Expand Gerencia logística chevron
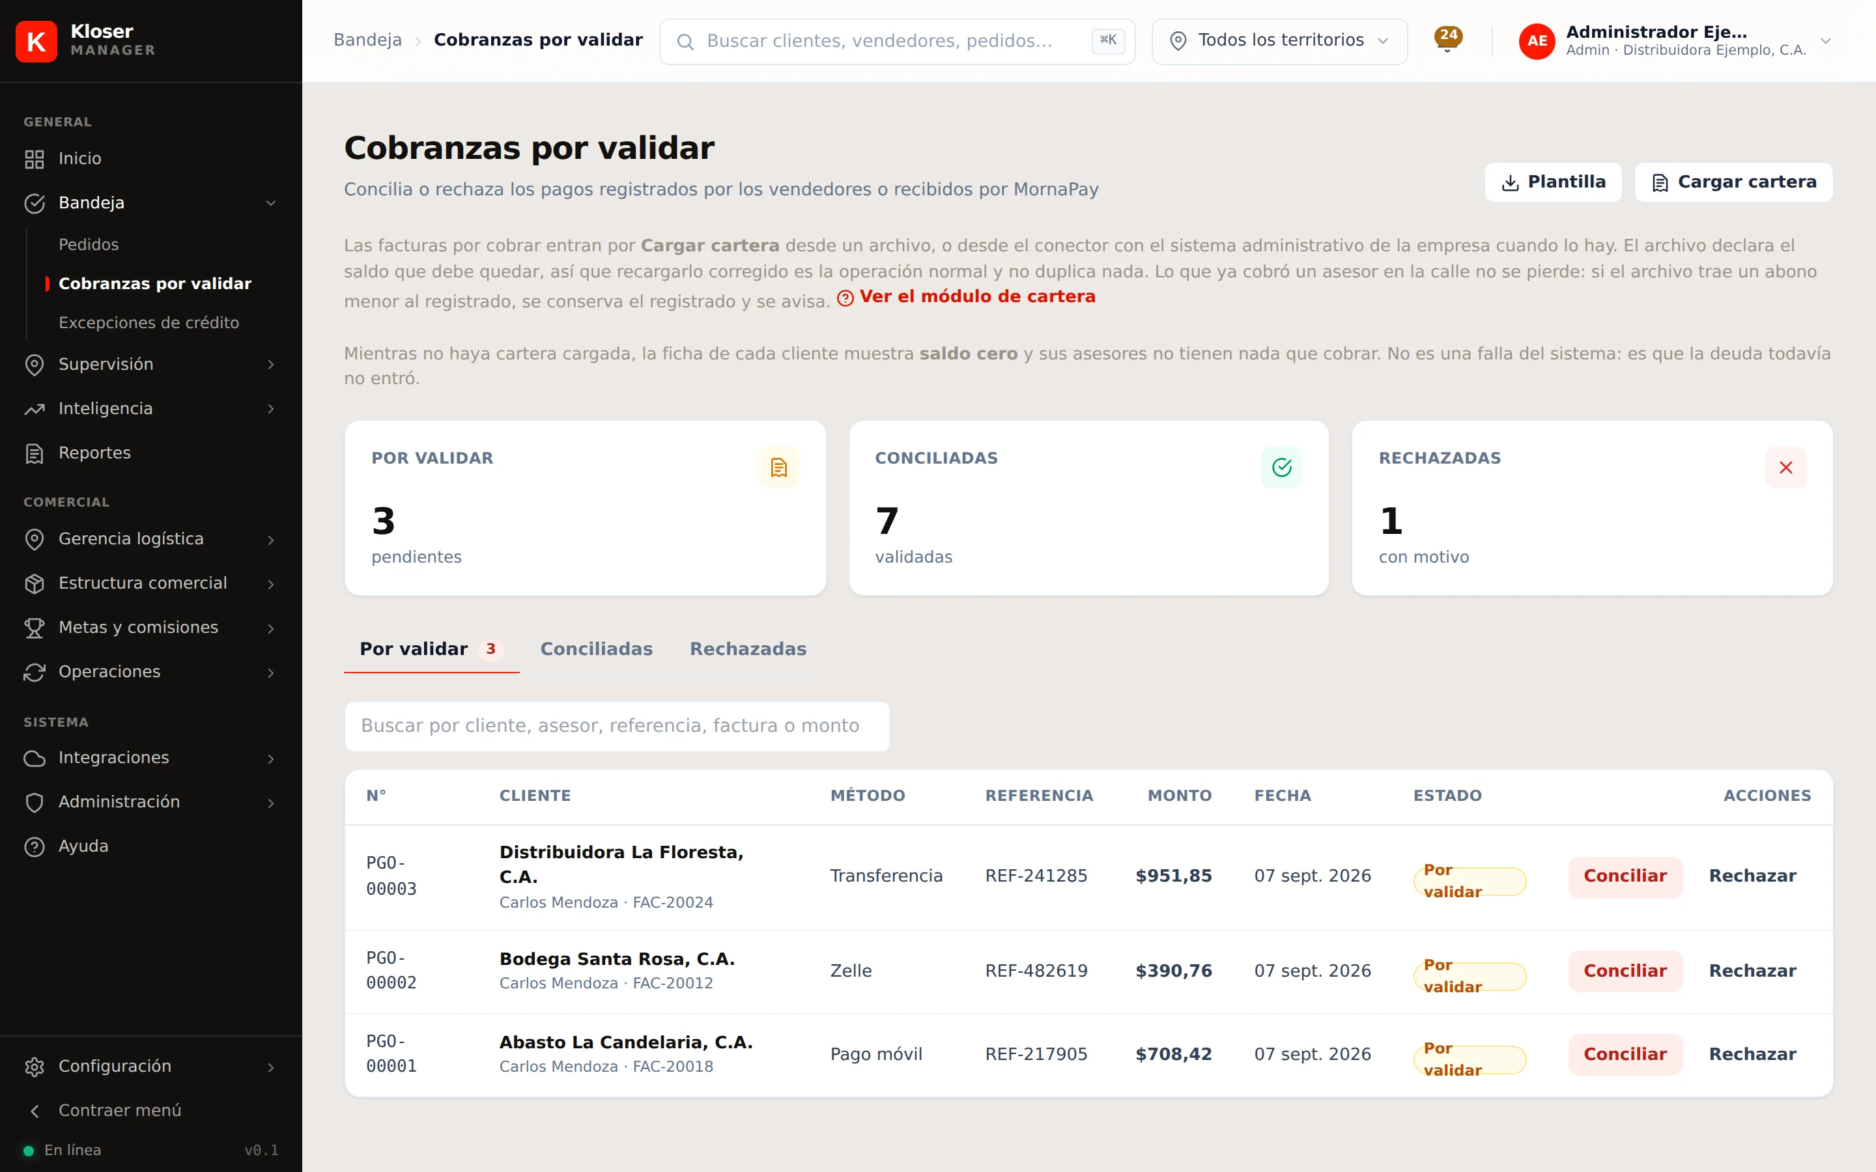The height and width of the screenshot is (1172, 1876). coord(270,540)
